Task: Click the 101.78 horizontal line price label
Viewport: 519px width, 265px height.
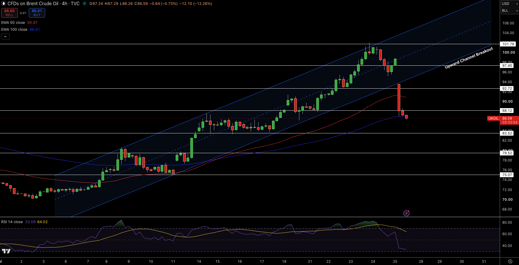Action: point(508,44)
